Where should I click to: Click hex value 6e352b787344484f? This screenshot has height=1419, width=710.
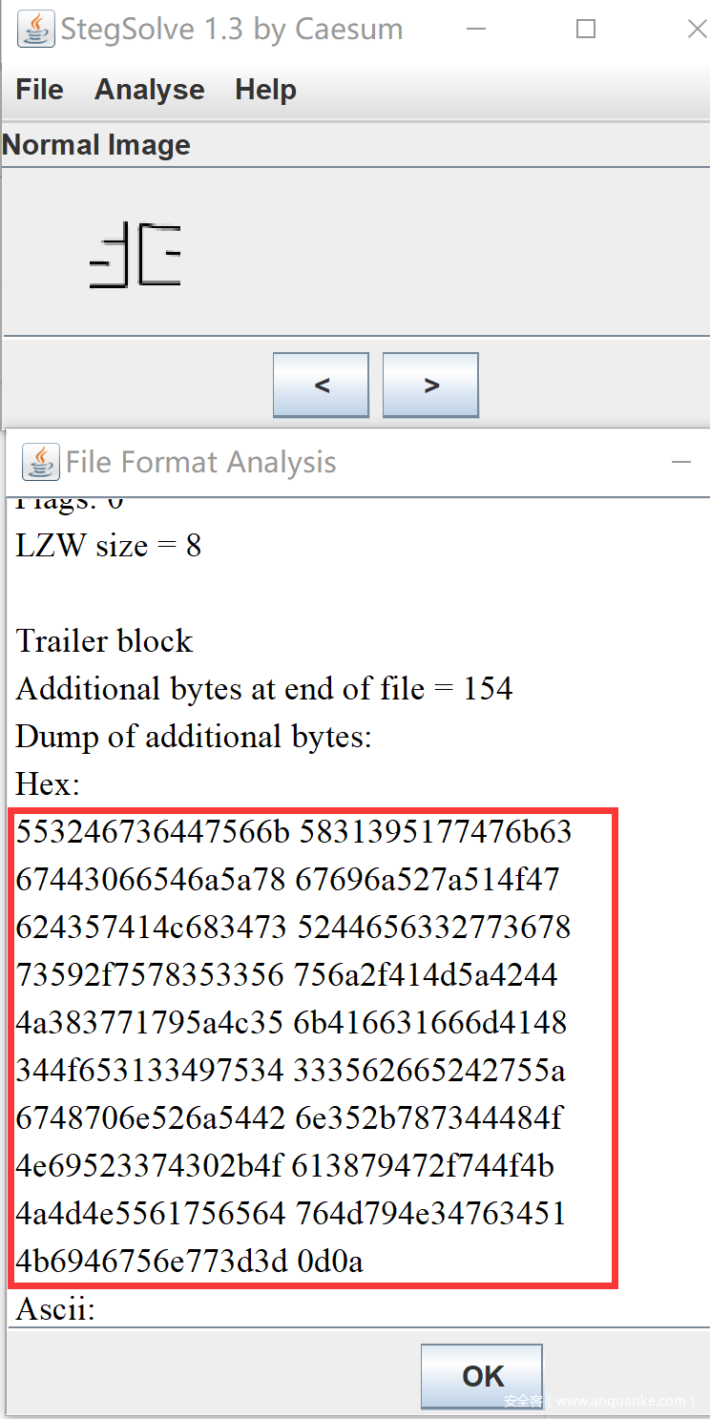428,1118
